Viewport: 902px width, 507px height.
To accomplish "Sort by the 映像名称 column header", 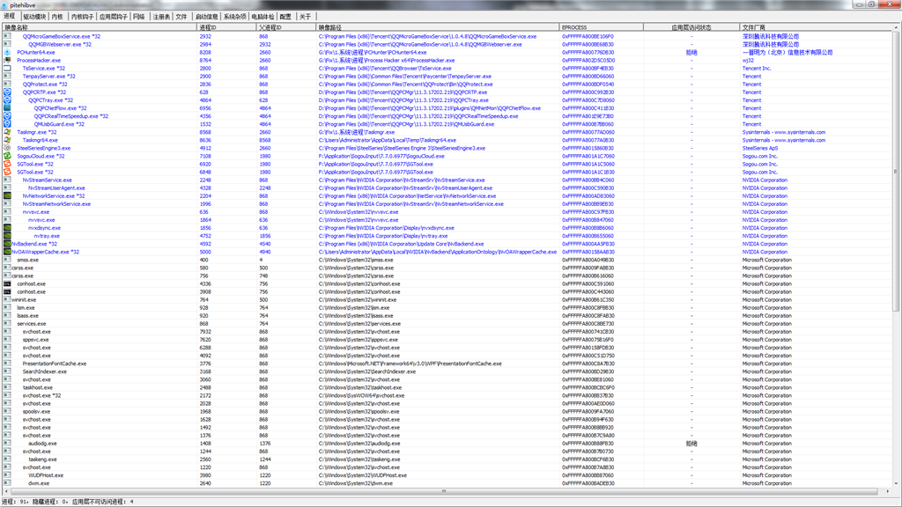I will [x=100, y=27].
